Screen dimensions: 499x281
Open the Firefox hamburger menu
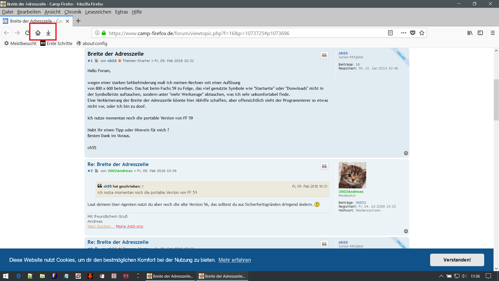[x=493, y=33]
